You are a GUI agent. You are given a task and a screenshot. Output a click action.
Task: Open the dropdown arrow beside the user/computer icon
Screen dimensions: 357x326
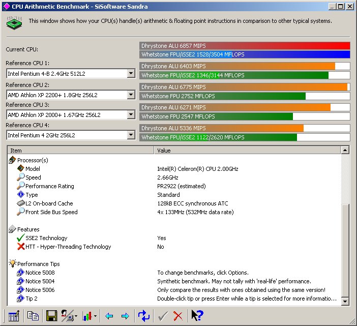tap(76, 316)
